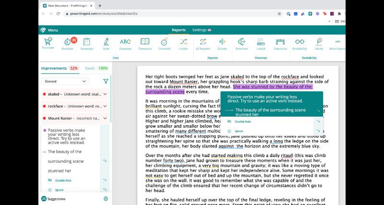
Task: Run the Sticky sentences report
Action: (x=319, y=44)
